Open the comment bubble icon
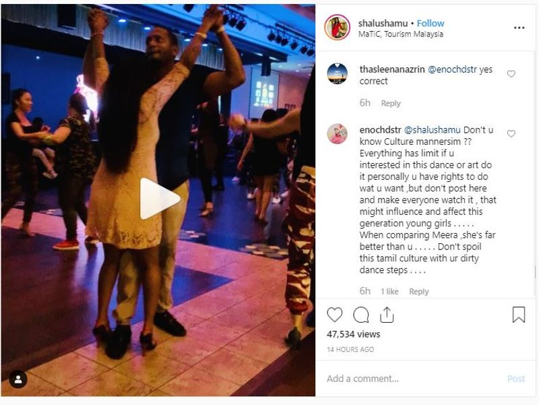 (x=361, y=315)
